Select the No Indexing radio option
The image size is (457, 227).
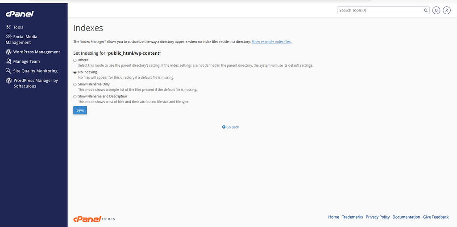75,73
